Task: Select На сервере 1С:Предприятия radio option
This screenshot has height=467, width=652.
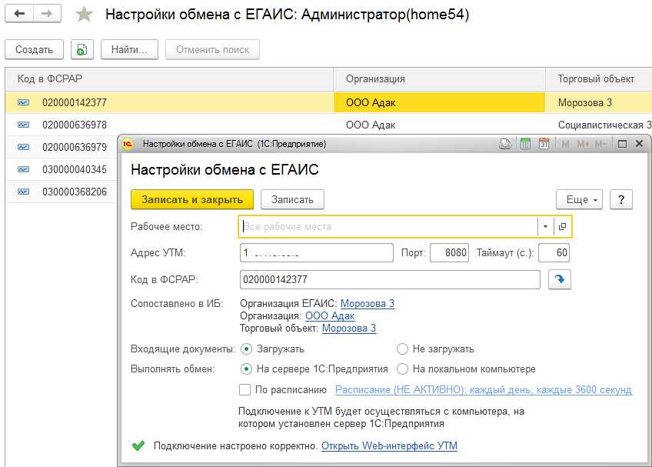Action: 246,369
